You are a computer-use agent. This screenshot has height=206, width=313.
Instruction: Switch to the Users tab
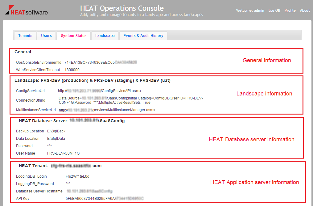tap(46, 36)
